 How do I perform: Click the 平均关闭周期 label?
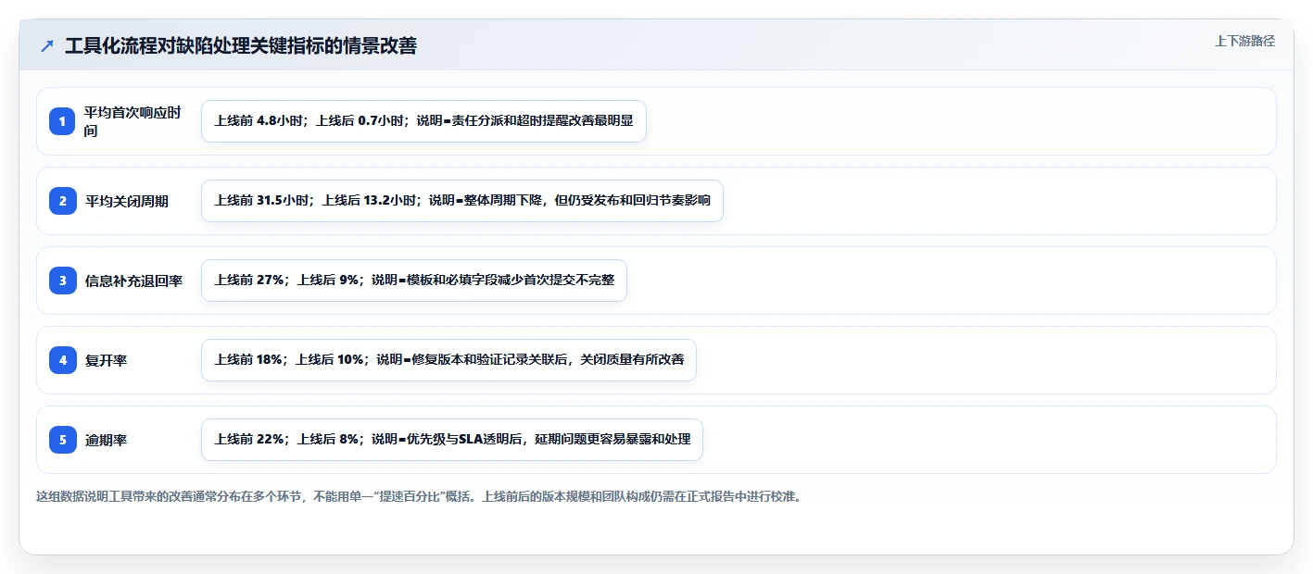127,201
